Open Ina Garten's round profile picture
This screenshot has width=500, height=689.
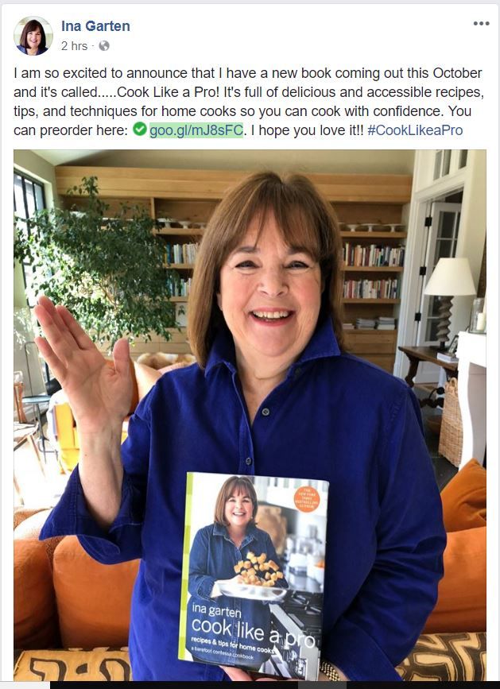click(x=33, y=36)
